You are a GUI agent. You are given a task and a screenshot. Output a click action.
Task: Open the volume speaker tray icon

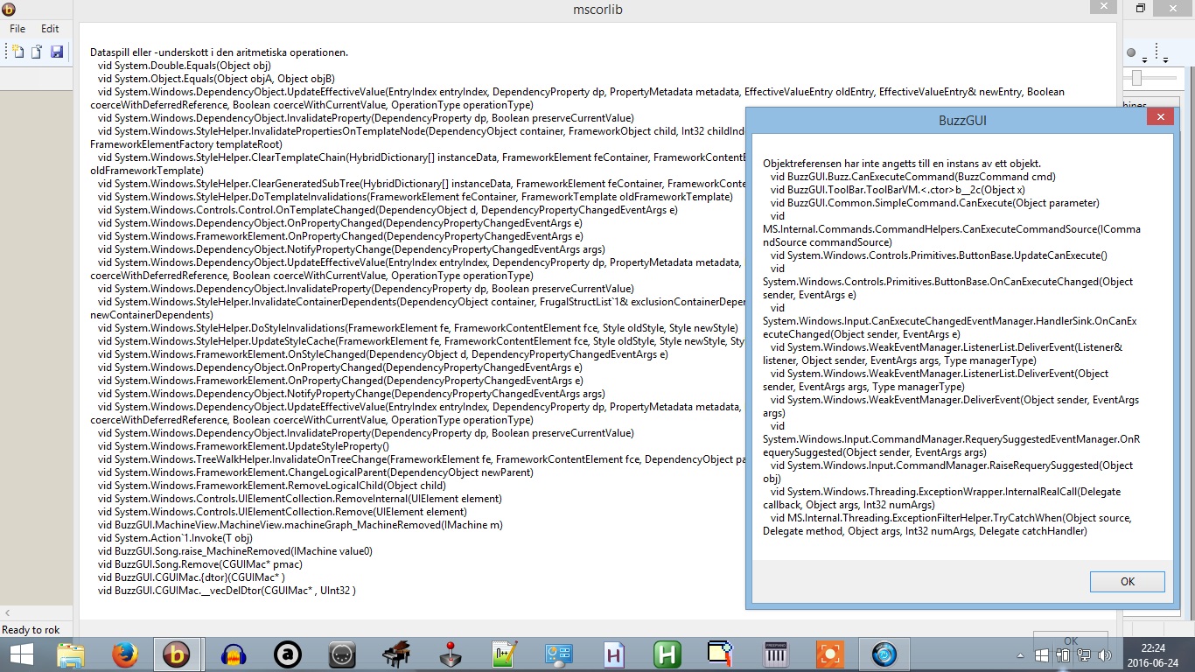tap(1104, 655)
